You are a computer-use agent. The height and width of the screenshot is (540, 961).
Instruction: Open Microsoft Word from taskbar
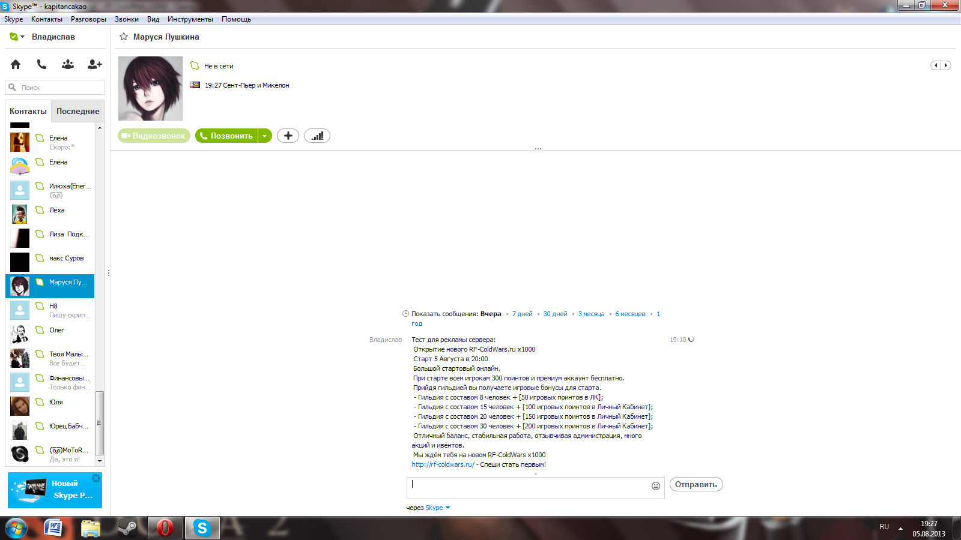click(x=54, y=528)
